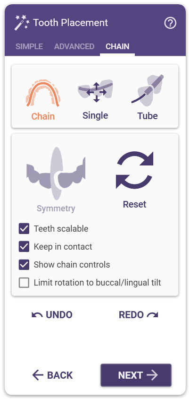
Task: Toggle the Symmetry teeth icon
Action: (56, 173)
